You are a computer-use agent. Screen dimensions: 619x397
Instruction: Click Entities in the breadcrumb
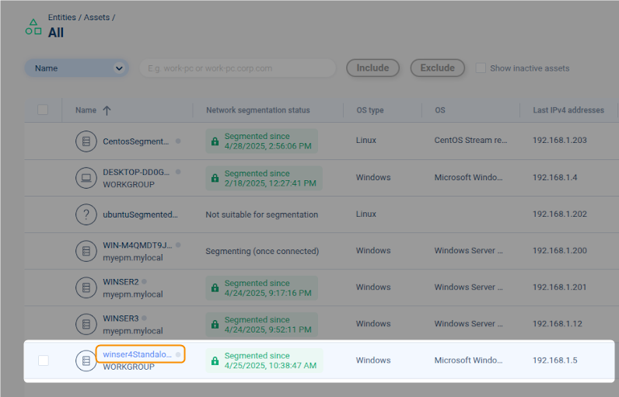[x=62, y=17]
